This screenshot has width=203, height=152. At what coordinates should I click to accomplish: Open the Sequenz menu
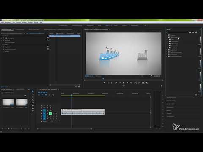click(19, 22)
